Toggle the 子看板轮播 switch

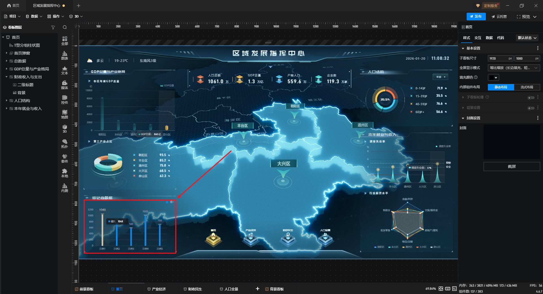coord(531,98)
